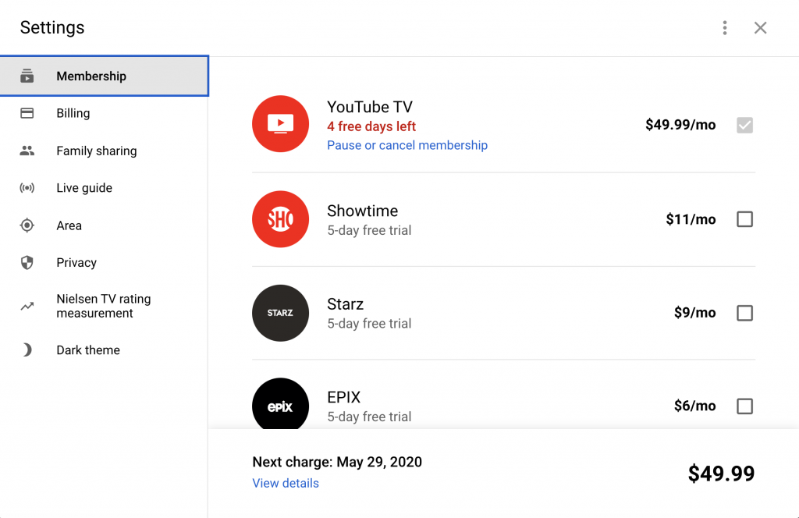Image resolution: width=799 pixels, height=518 pixels.
Task: Click the $49.99/mo YouTube TV price
Action: 680,125
